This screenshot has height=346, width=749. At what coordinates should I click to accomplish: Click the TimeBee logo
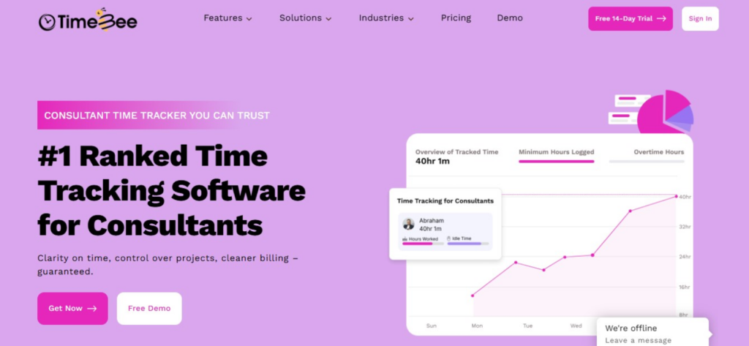tap(88, 20)
